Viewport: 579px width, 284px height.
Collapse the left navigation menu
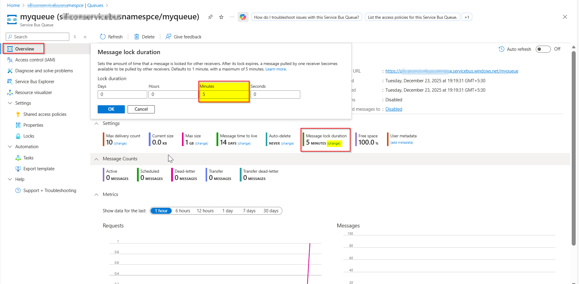point(85,37)
